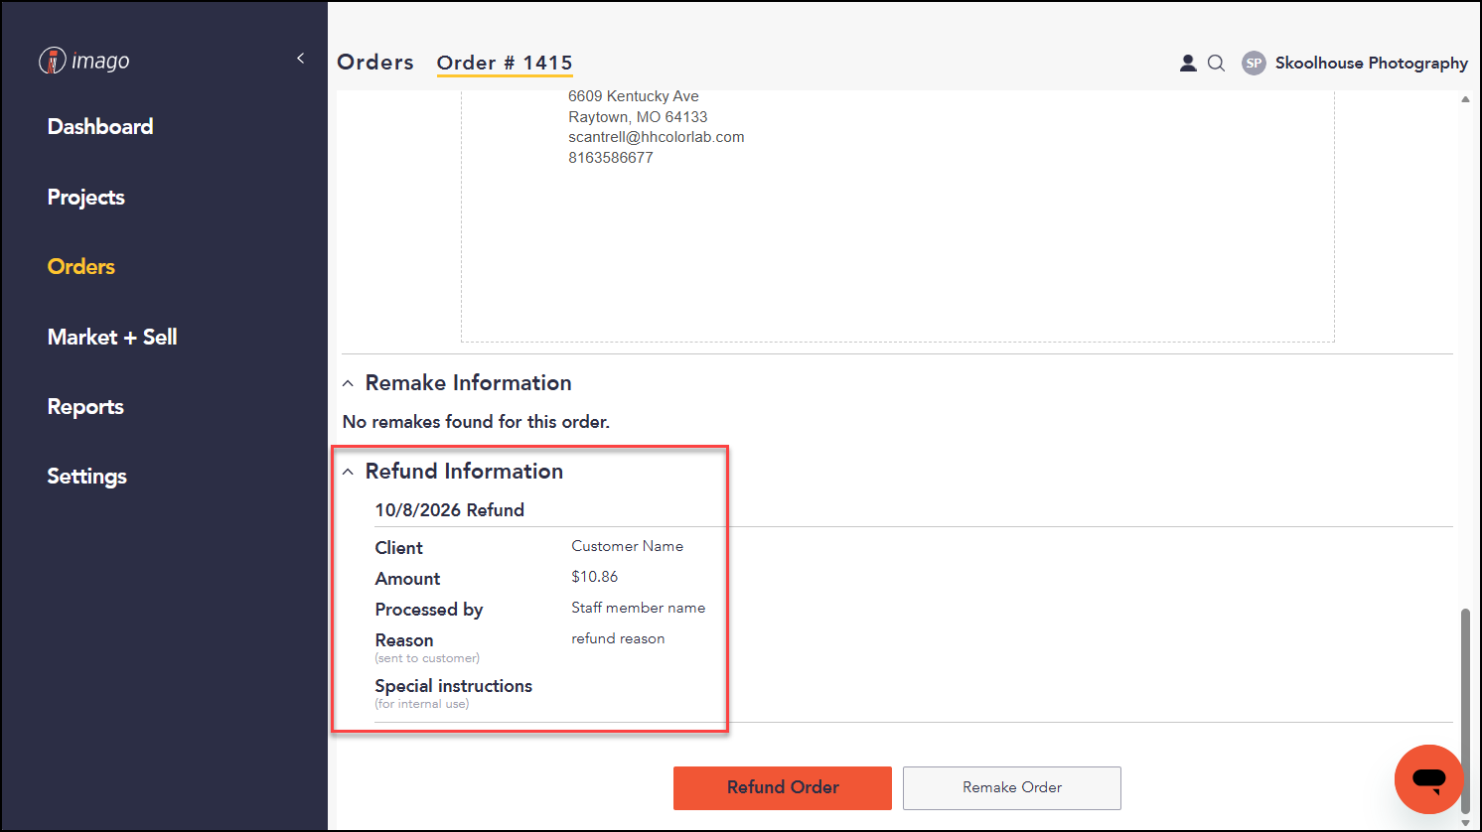Open the chat support bubble
The image size is (1482, 832).
tap(1429, 779)
